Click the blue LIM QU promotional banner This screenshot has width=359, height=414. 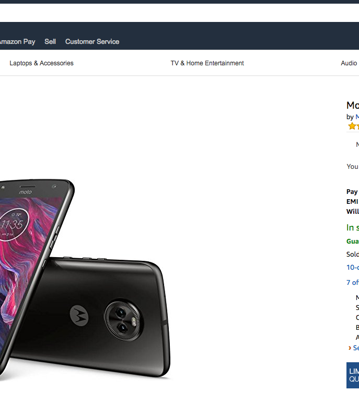pyautogui.click(x=353, y=375)
